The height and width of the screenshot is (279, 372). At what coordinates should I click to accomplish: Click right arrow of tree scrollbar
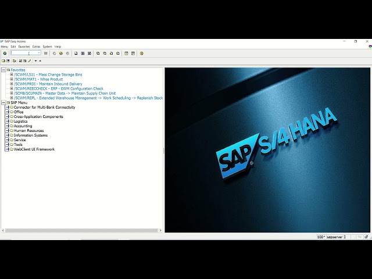click(x=160, y=230)
